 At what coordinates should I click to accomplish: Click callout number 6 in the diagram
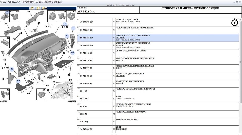tap(45, 77)
